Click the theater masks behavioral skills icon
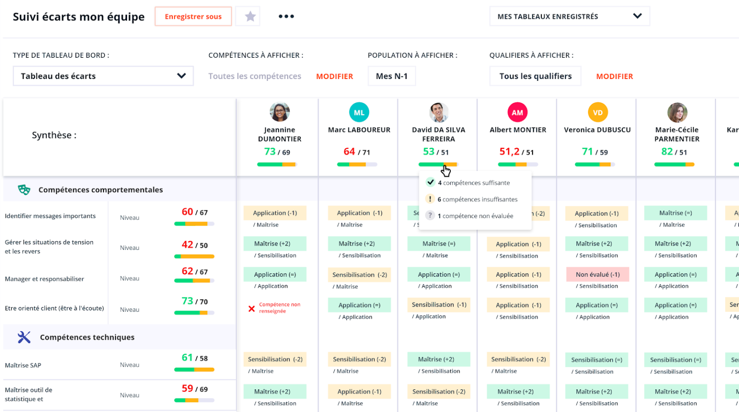This screenshot has height=412, width=739. [24, 190]
